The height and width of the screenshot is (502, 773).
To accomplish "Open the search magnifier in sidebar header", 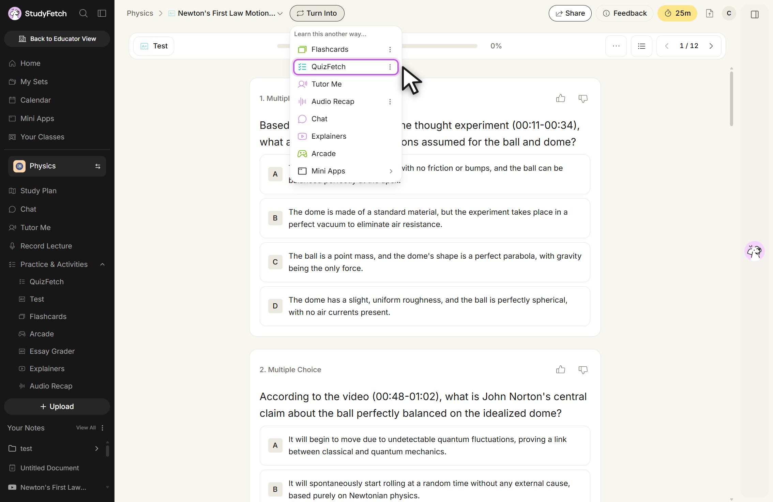I will (x=84, y=13).
